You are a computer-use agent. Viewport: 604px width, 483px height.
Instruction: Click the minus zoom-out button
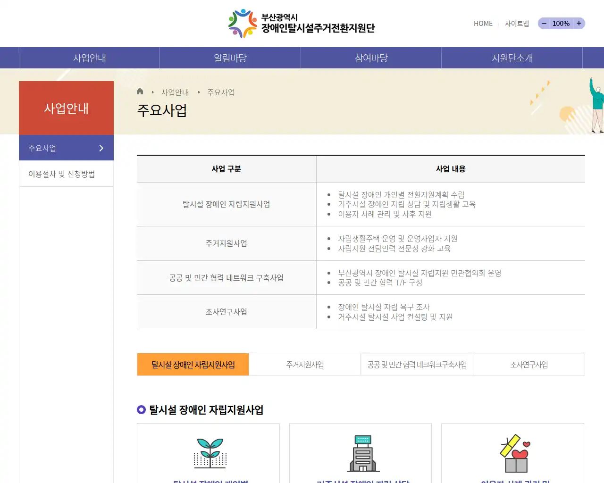pyautogui.click(x=544, y=23)
